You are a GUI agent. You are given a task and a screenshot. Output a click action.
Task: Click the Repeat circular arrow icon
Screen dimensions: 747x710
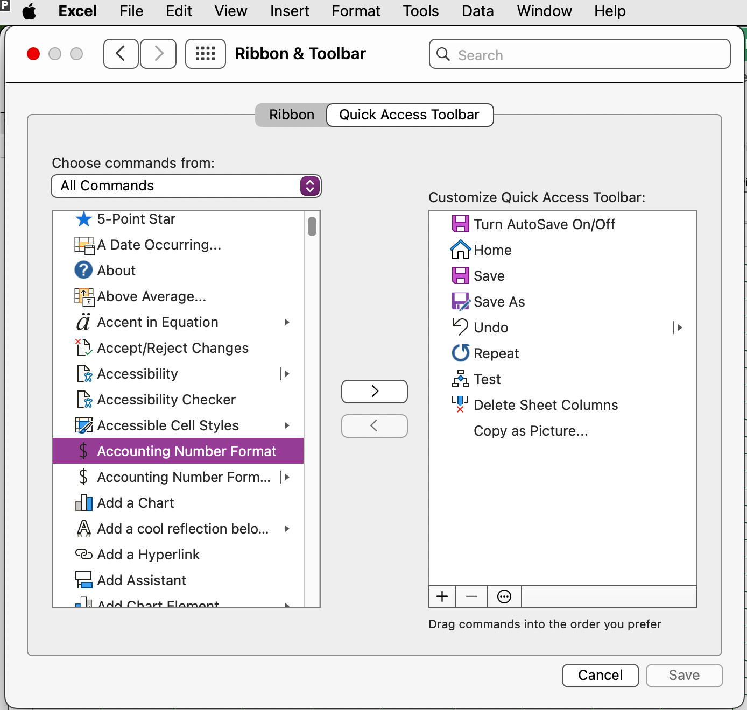click(461, 353)
